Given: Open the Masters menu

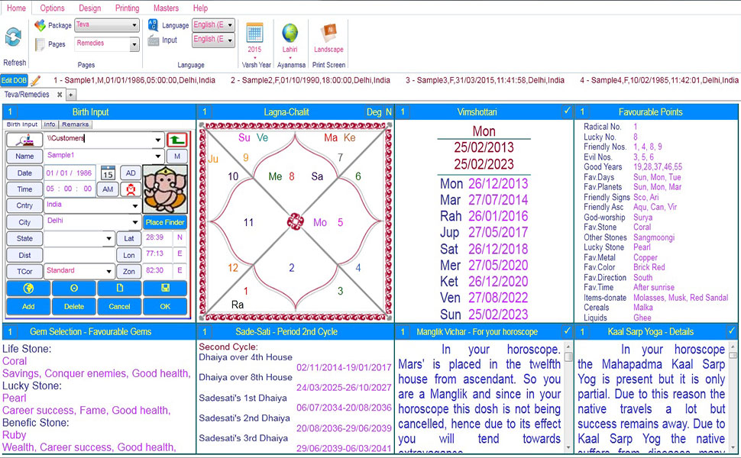Looking at the screenshot, I should (166, 8).
